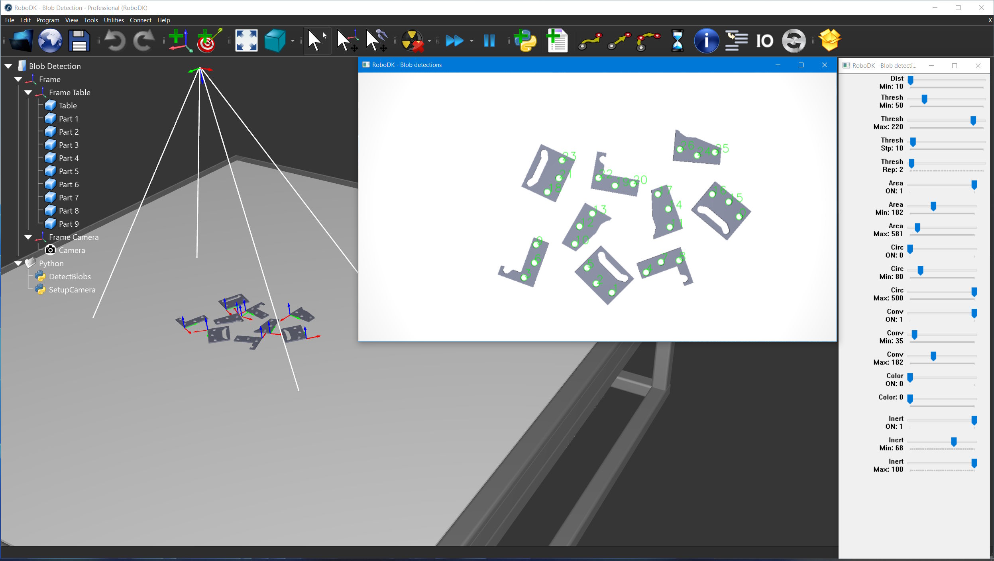
Task: Click the Save station floppy disk icon
Action: (x=79, y=41)
